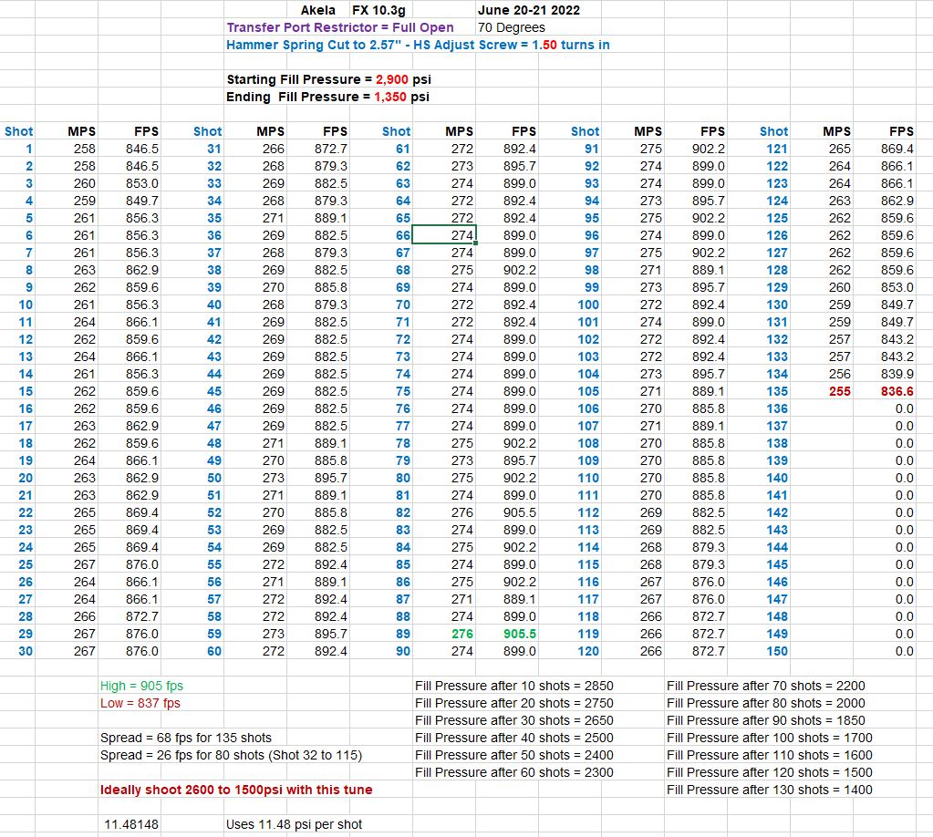Image resolution: width=933 pixels, height=837 pixels.
Task: Click shot number 91 cell
Action: [x=592, y=149]
